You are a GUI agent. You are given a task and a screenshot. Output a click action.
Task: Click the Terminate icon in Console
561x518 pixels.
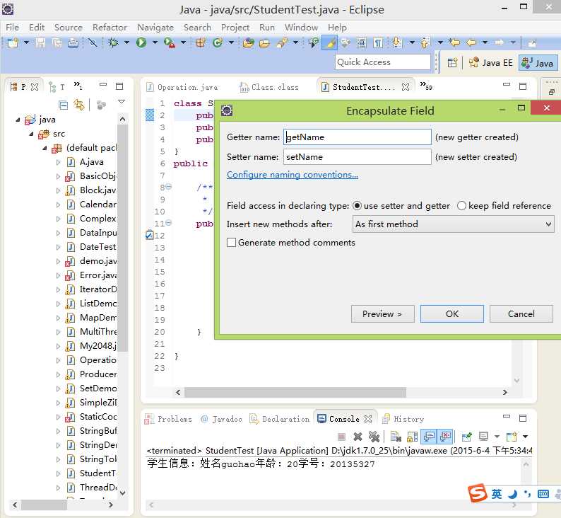[x=342, y=437]
